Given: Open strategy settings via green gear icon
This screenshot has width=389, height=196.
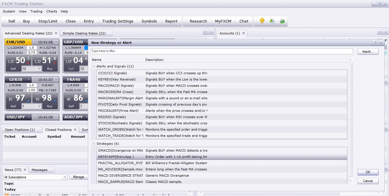Looking at the screenshot, I should [282, 21].
